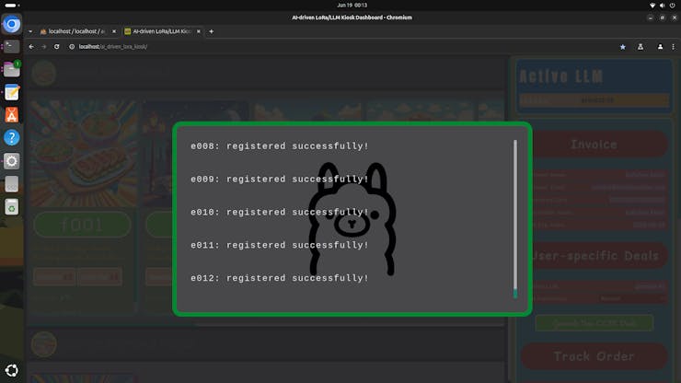Open a new tab with the plus icon
Image resolution: width=681 pixels, height=383 pixels.
211,31
